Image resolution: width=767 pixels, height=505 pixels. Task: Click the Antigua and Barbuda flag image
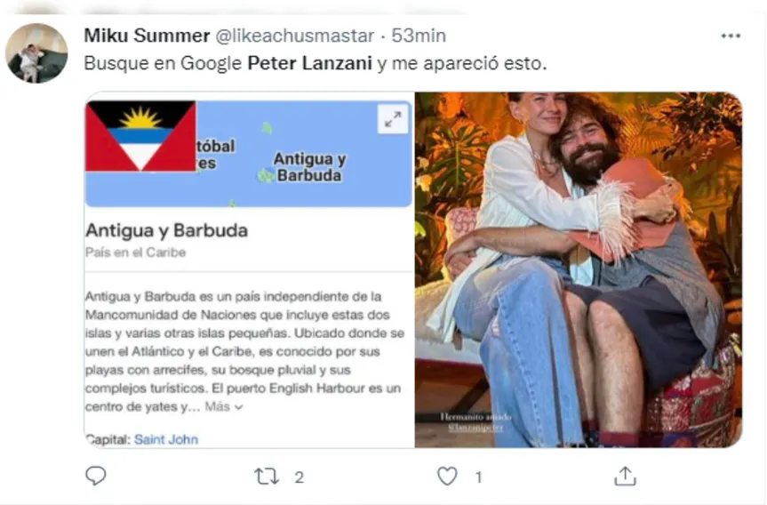point(141,135)
